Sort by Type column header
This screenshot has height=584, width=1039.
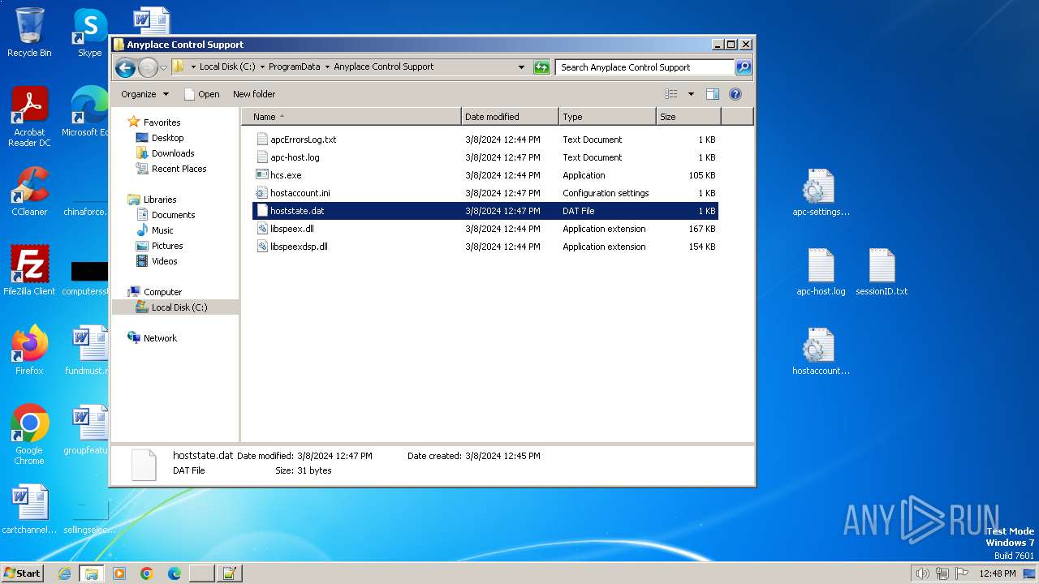607,117
